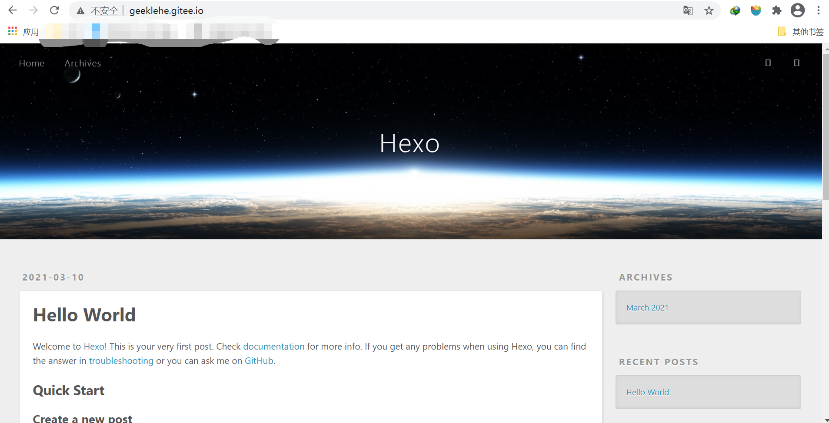Open the 其他书签 bookmarks folder
829x423 pixels.
(x=801, y=32)
